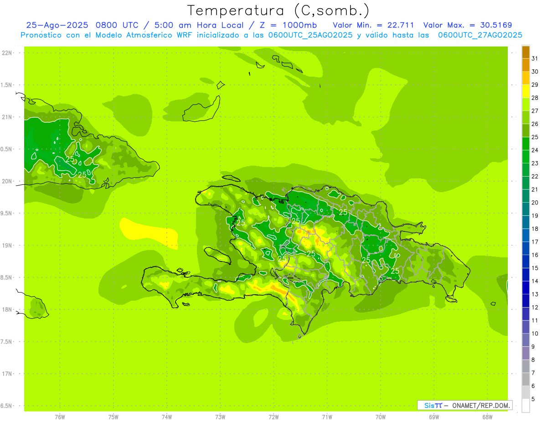This screenshot has height=423, width=547.
Task: Click the legend value '25'
Action: [x=535, y=137]
